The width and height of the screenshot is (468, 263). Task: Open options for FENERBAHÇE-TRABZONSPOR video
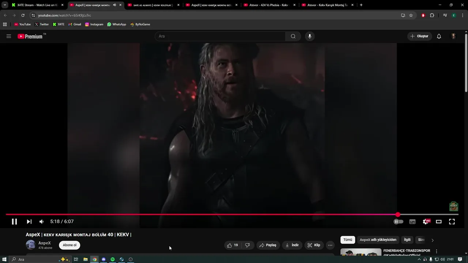(x=436, y=251)
